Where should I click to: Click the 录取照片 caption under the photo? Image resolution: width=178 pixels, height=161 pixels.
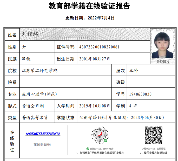(162, 62)
